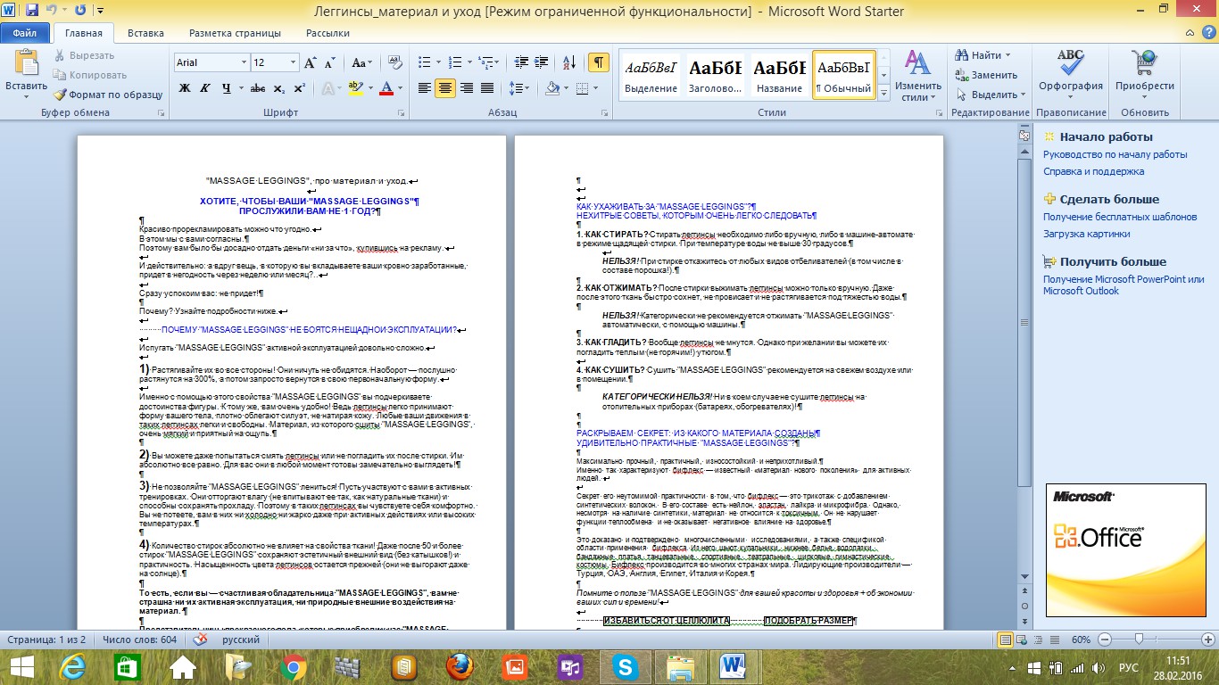The width and height of the screenshot is (1219, 685).
Task: Switch to the Рассылки tab
Action: [x=328, y=34]
